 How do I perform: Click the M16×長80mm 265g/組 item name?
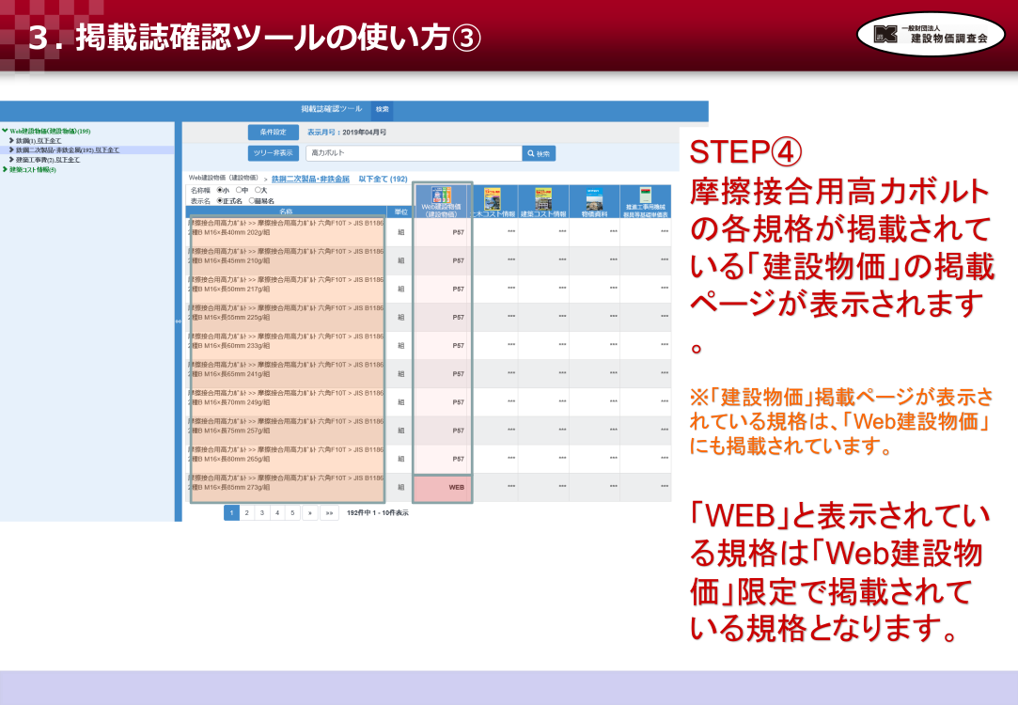pos(287,454)
